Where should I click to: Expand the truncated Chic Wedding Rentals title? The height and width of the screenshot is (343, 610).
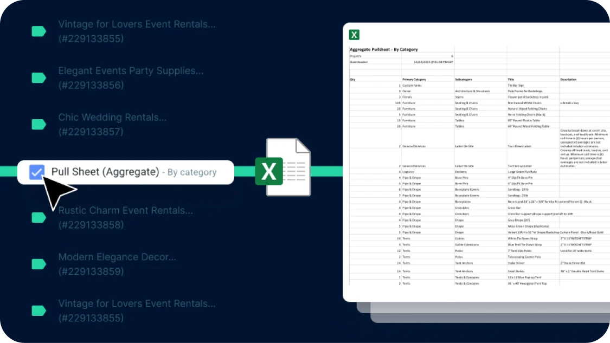[x=112, y=117]
